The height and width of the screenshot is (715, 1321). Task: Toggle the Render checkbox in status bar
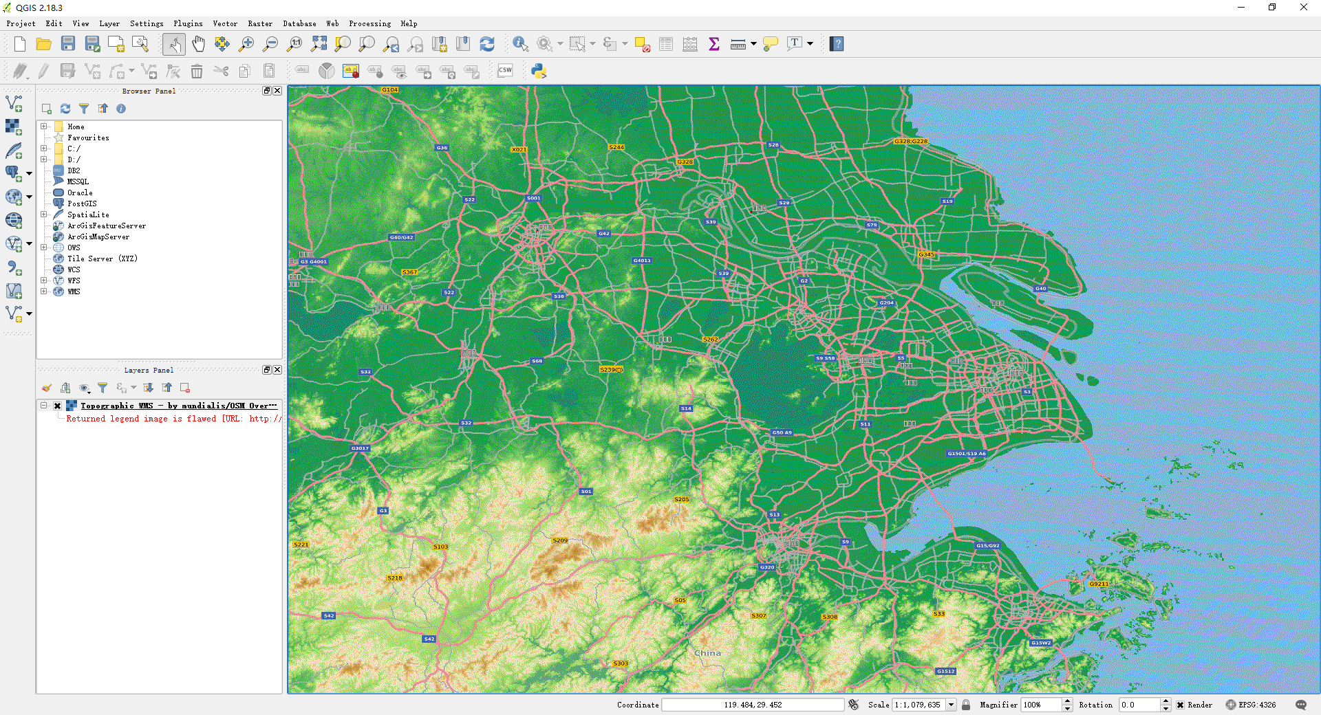pyautogui.click(x=1181, y=705)
